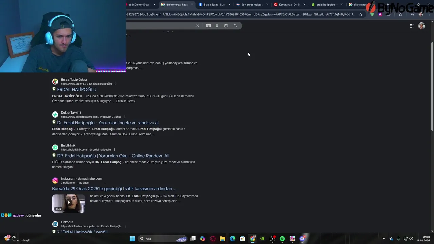Search by image with the lens icon
Screen dimensions: 434x244
point(226,26)
